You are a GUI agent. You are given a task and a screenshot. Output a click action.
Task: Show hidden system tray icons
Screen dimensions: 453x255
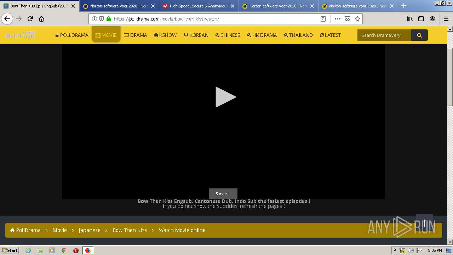395,250
